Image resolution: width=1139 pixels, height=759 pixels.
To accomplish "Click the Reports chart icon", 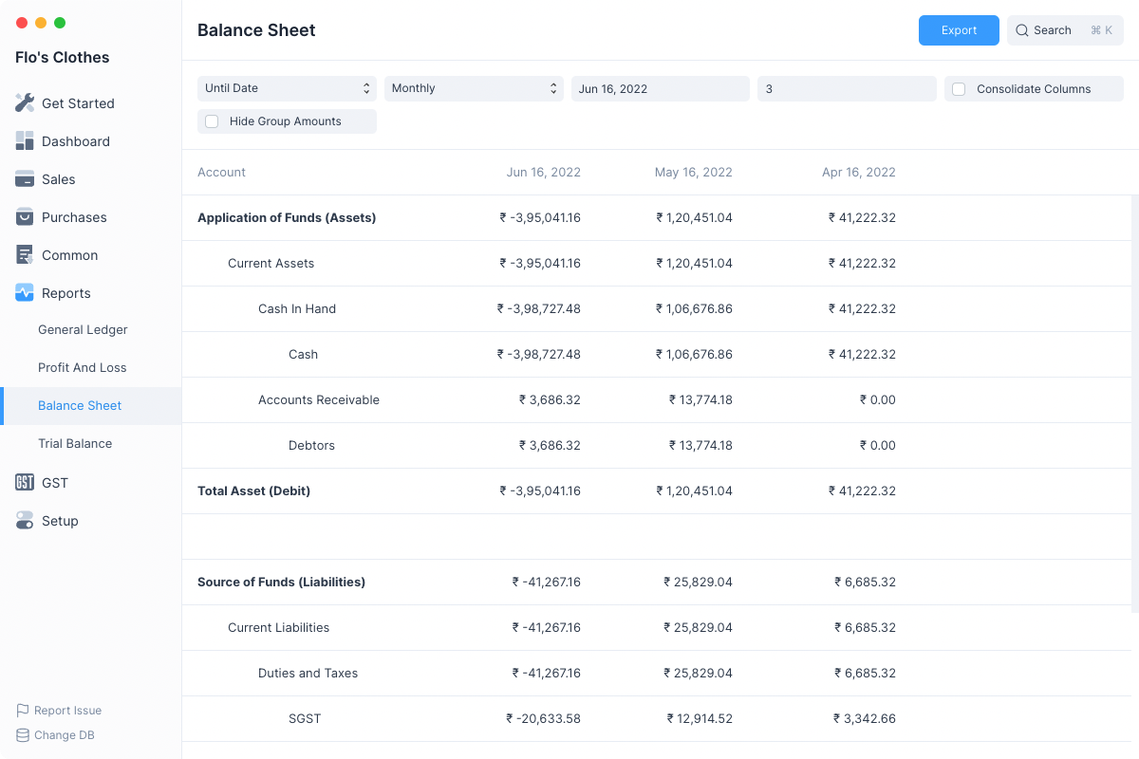I will click(25, 293).
